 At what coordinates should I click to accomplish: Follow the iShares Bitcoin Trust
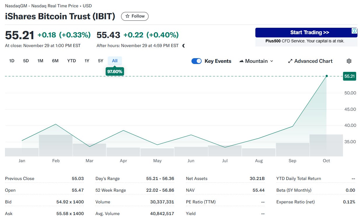tap(135, 16)
